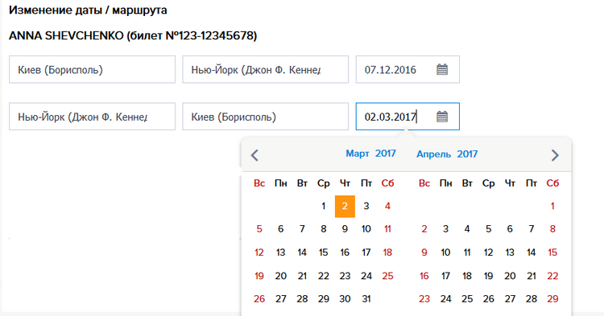Click the 07.12.2016 date input
The width and height of the screenshot is (604, 316).
(407, 70)
